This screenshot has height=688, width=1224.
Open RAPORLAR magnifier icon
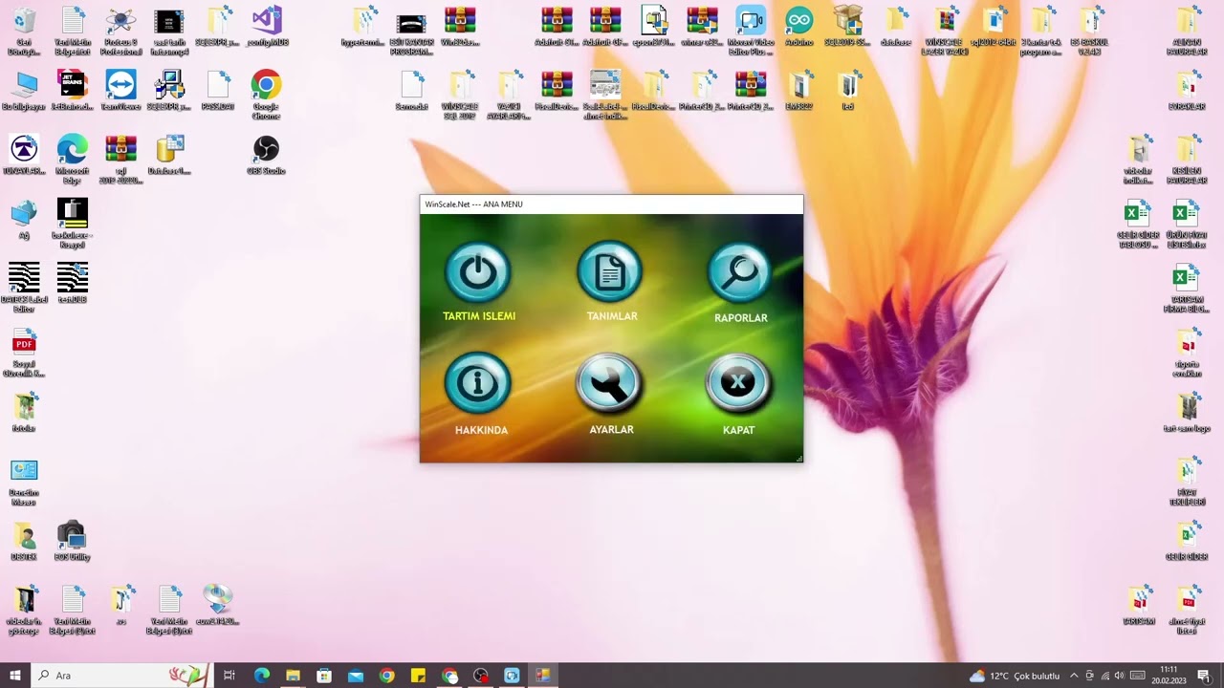point(739,275)
